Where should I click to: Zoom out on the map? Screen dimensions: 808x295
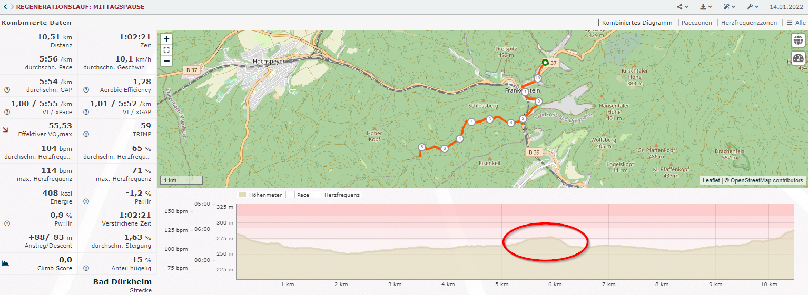click(166, 61)
